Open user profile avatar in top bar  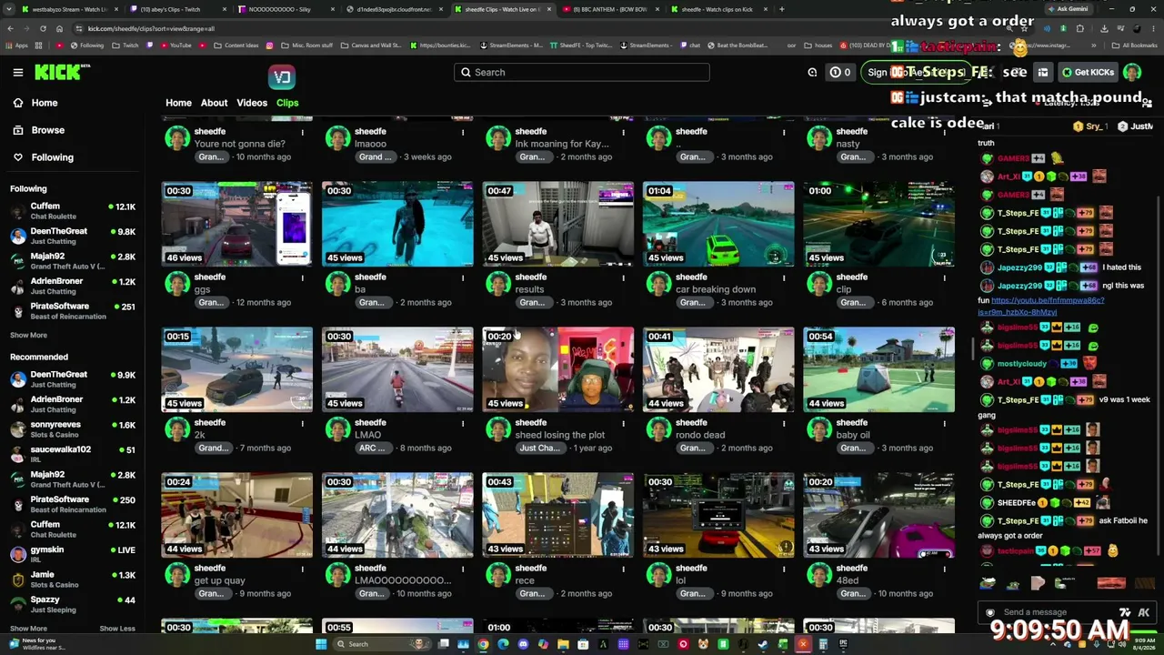(1132, 73)
